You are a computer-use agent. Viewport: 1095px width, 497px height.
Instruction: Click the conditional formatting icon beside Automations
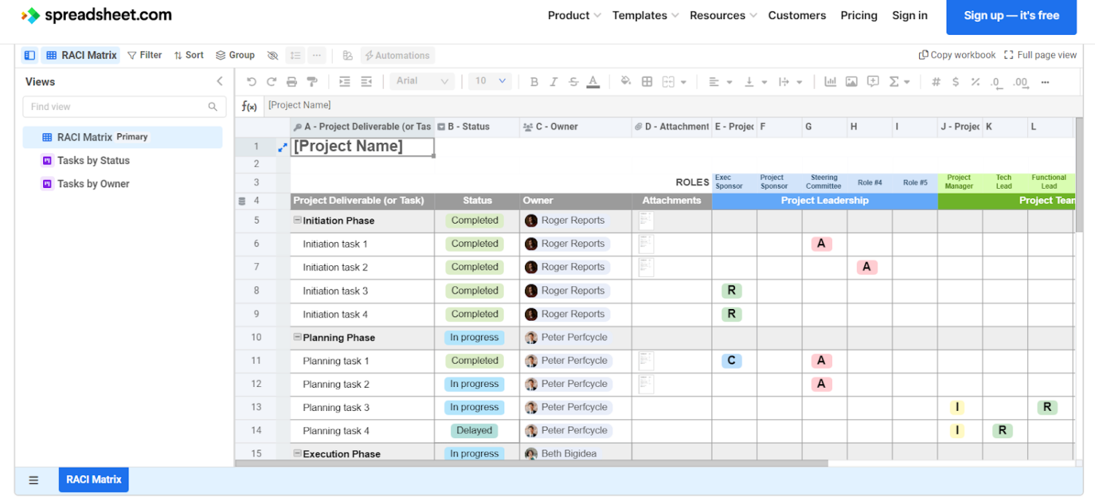347,55
